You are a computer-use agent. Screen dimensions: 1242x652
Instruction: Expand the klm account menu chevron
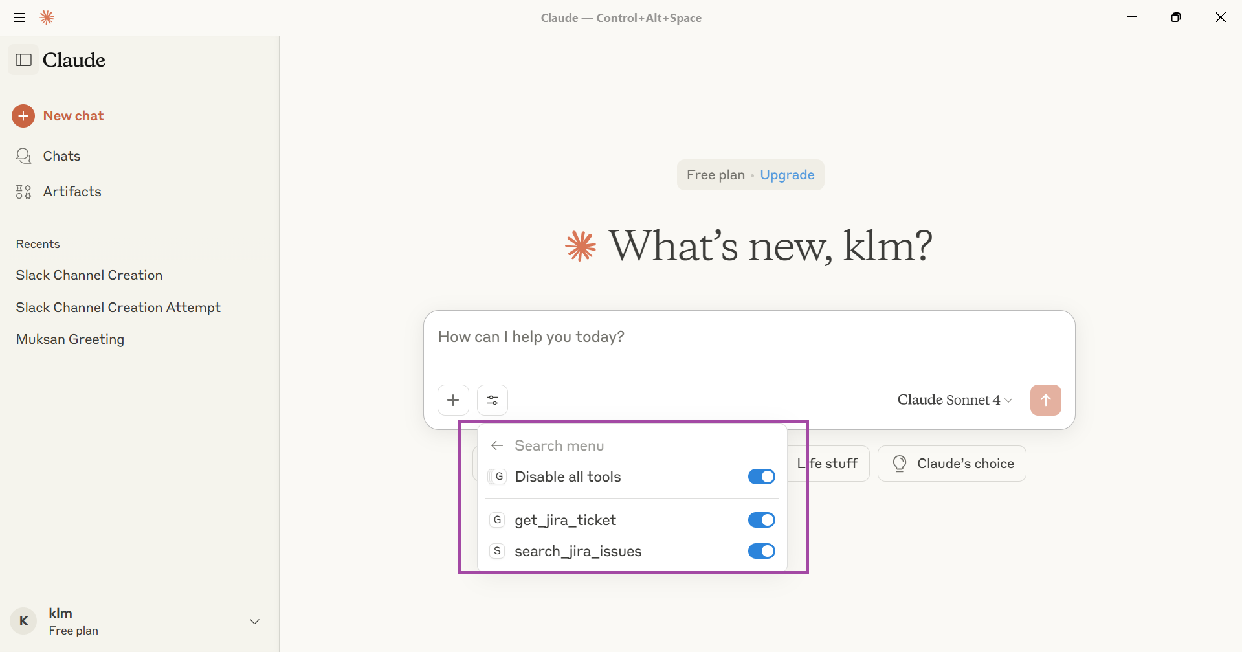[x=255, y=622]
